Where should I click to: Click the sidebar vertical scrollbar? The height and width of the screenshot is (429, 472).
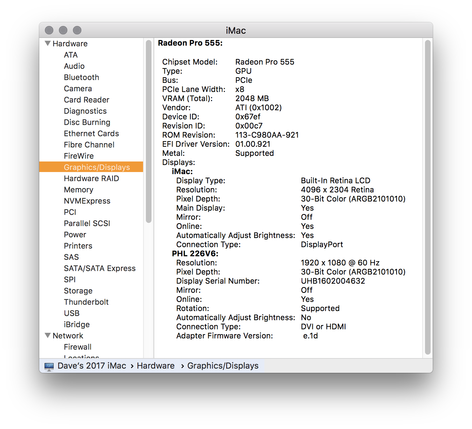[x=149, y=131]
